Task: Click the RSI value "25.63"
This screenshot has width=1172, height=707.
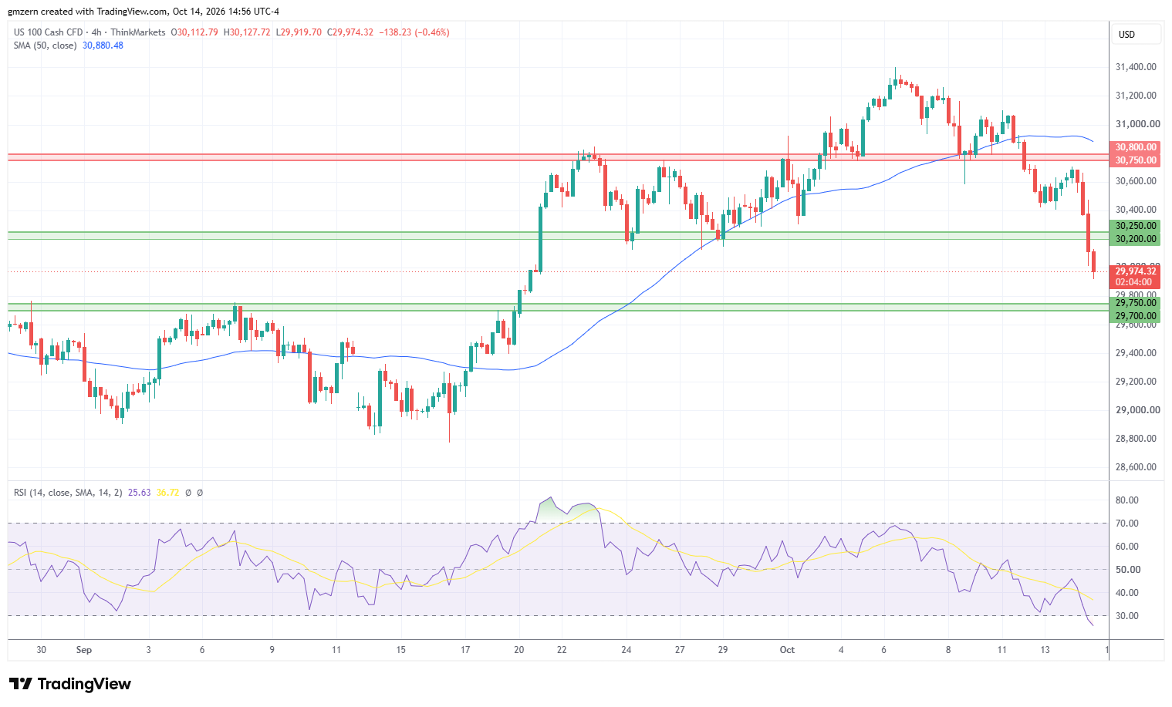Action: tap(139, 493)
